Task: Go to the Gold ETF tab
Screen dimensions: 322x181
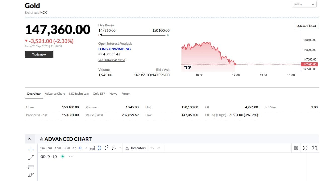Action: (x=99, y=94)
